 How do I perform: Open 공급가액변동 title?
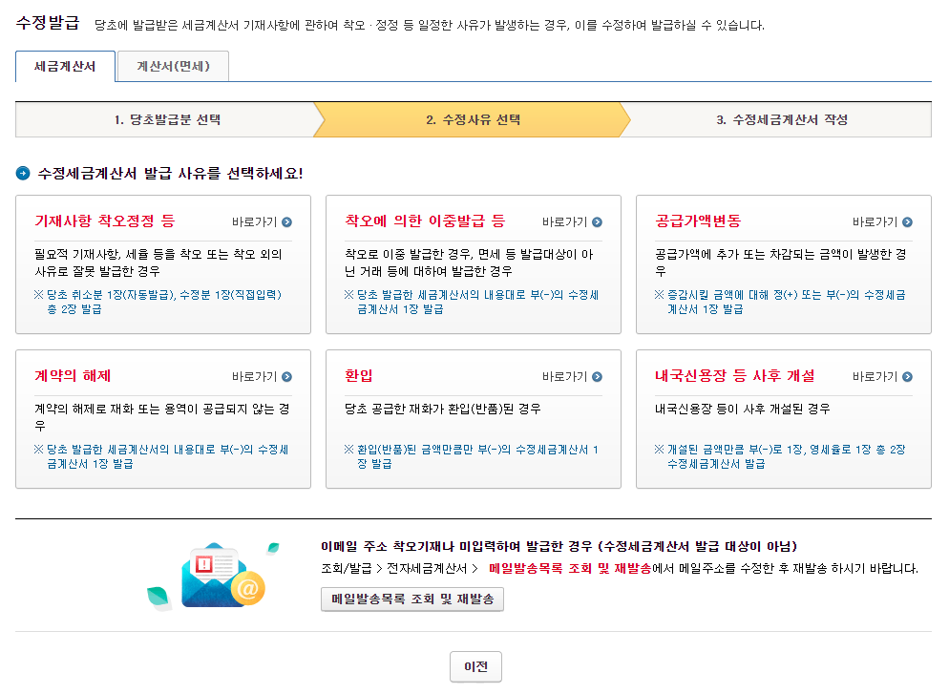(698, 221)
